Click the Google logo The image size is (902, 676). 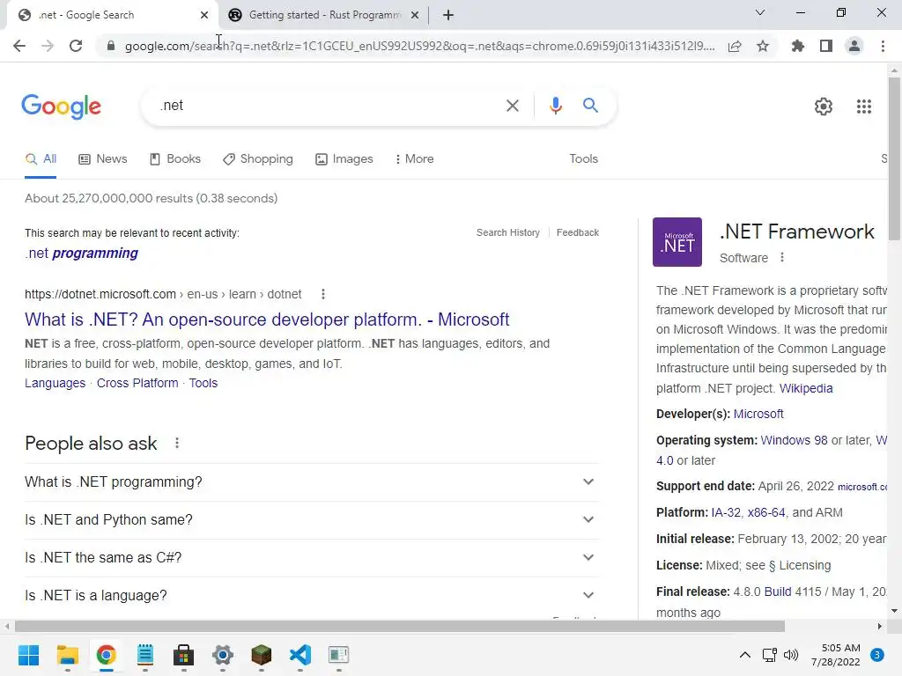[61, 107]
